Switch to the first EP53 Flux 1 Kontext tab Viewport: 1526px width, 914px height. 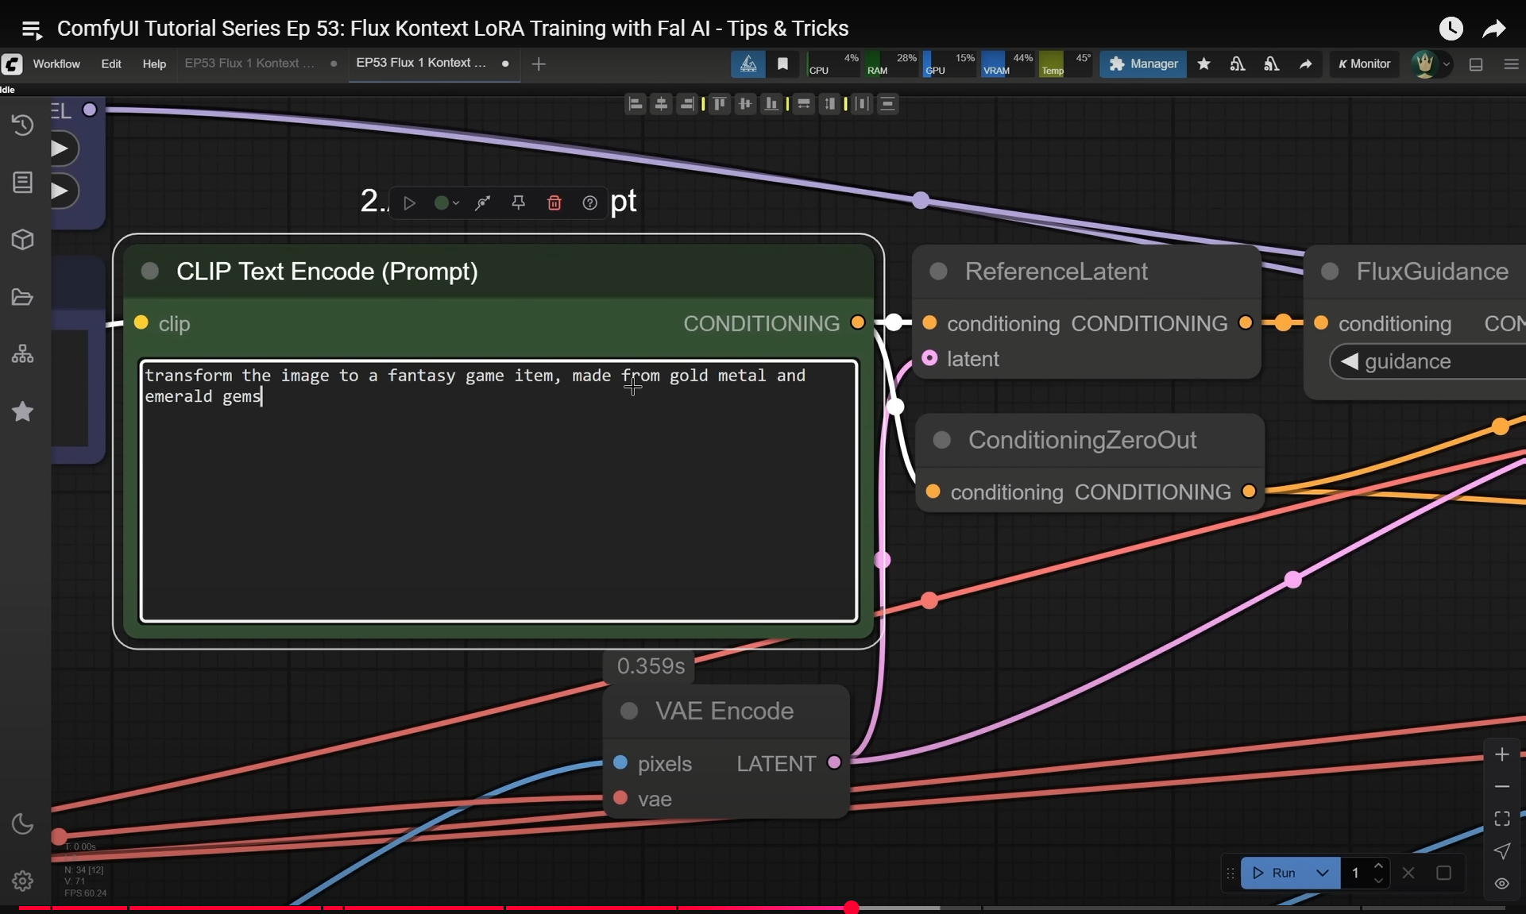[249, 64]
